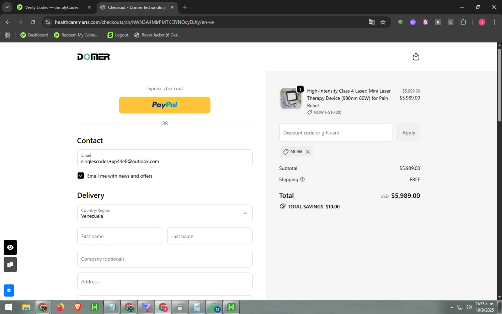Open File Explorer from taskbar
The width and height of the screenshot is (502, 314).
26,307
